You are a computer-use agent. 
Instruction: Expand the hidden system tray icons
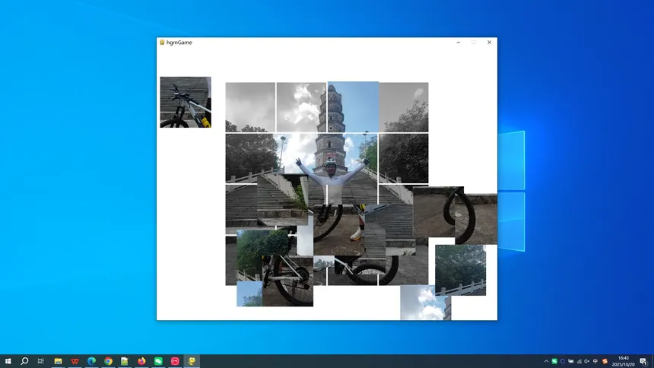pyautogui.click(x=546, y=361)
